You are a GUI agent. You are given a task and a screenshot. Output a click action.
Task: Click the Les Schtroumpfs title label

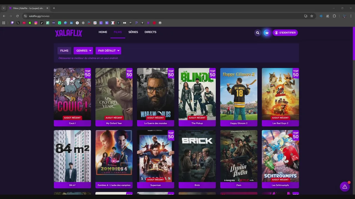coord(280,185)
